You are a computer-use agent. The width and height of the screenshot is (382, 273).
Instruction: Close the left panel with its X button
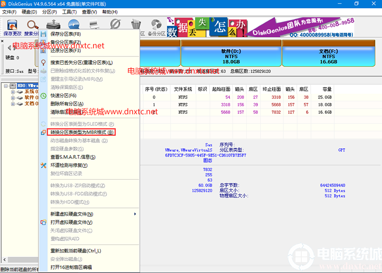click(2, 41)
